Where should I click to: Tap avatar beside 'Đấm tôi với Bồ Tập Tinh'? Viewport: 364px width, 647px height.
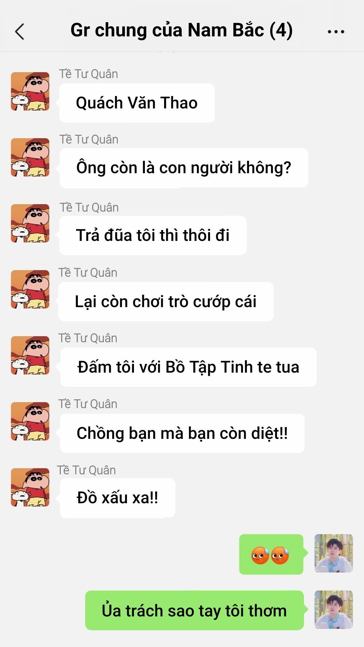coord(30,355)
